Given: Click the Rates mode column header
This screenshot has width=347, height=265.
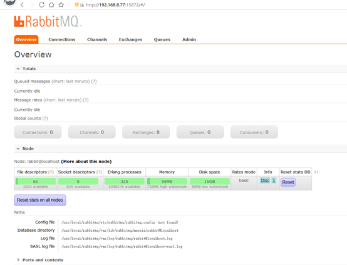Looking at the screenshot, I should [244, 172].
